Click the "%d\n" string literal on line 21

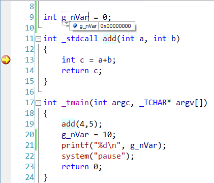107,145
